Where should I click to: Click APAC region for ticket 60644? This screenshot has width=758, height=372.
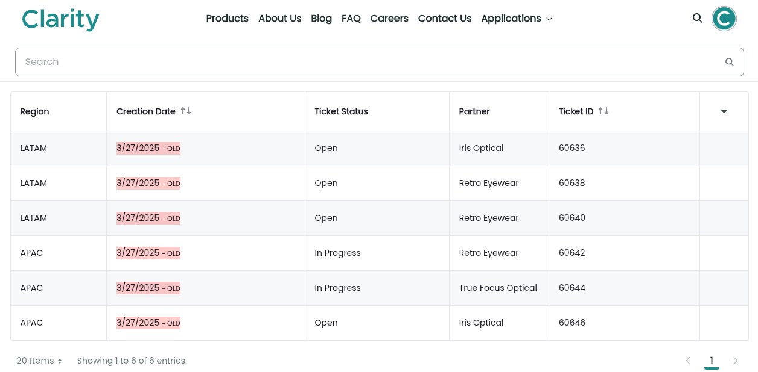pyautogui.click(x=31, y=288)
